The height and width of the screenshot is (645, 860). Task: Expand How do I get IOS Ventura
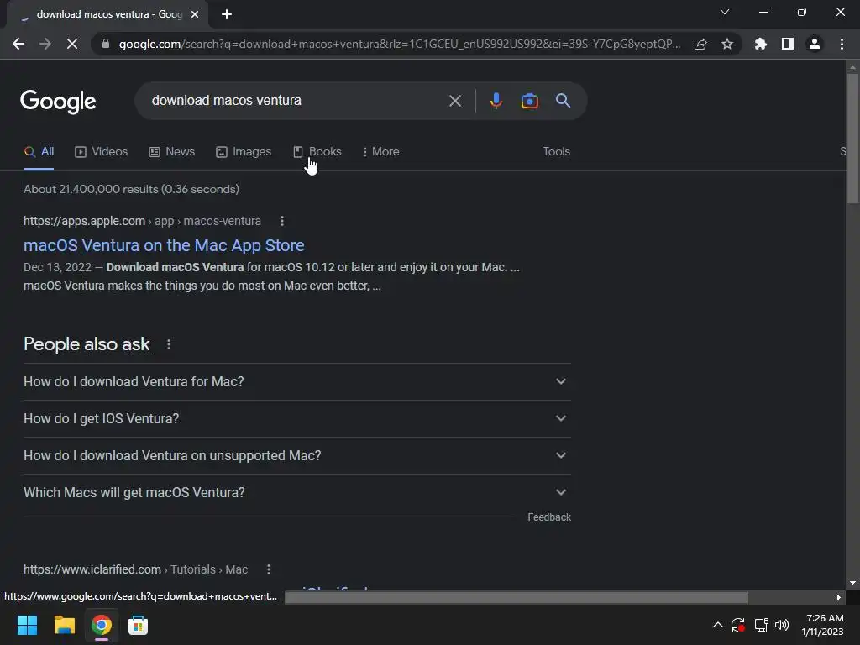297,418
